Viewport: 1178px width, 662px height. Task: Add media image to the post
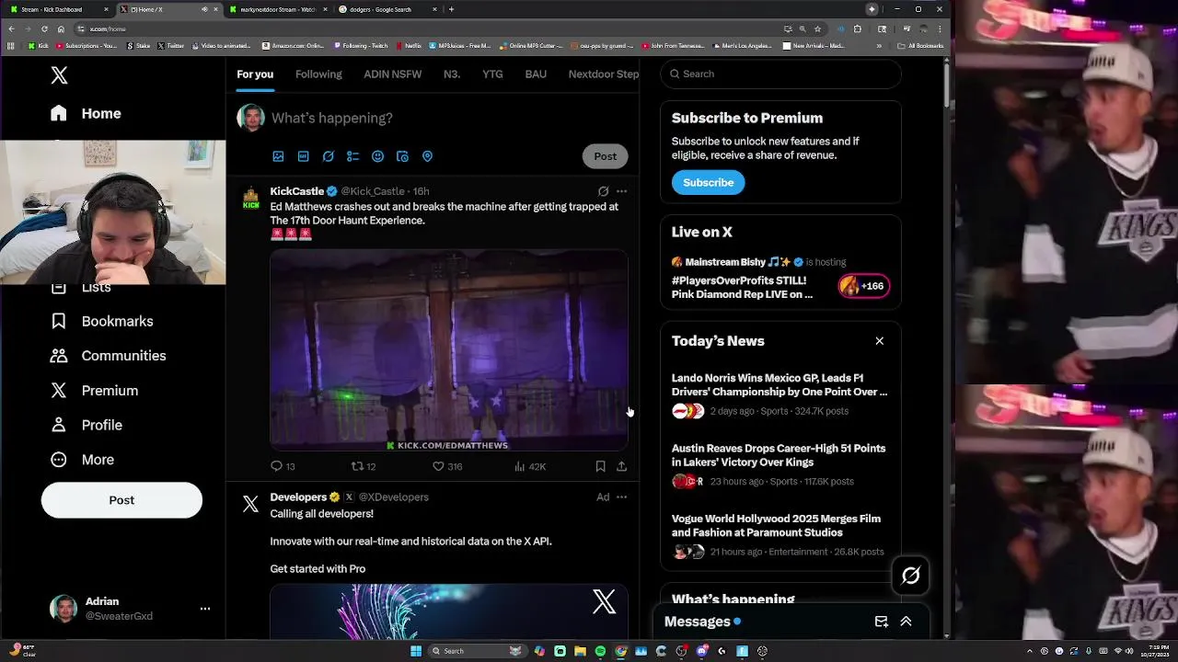pos(278,156)
